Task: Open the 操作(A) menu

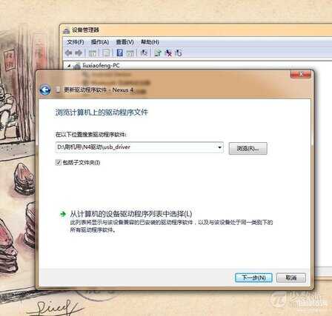Action: 100,42
